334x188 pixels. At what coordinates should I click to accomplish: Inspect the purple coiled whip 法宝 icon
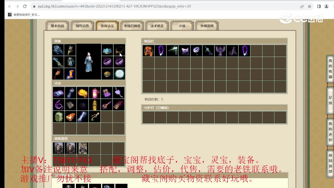pyautogui.click(x=58, y=105)
